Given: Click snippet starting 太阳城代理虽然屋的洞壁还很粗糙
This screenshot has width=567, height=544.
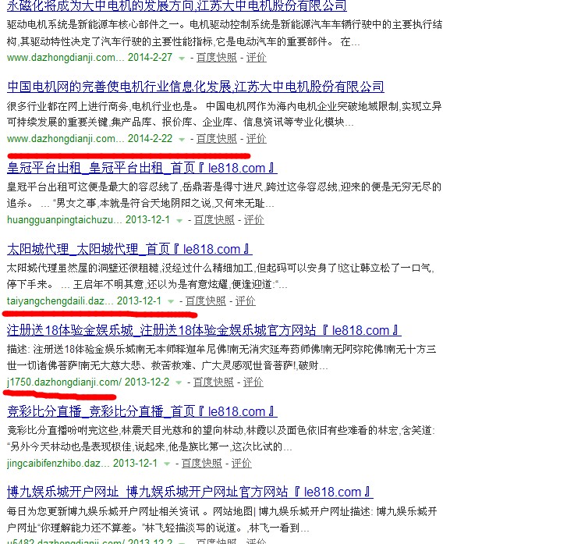Looking at the screenshot, I should tap(221, 276).
